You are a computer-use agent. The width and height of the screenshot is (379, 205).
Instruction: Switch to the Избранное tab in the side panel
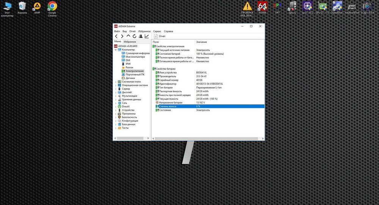click(x=130, y=42)
